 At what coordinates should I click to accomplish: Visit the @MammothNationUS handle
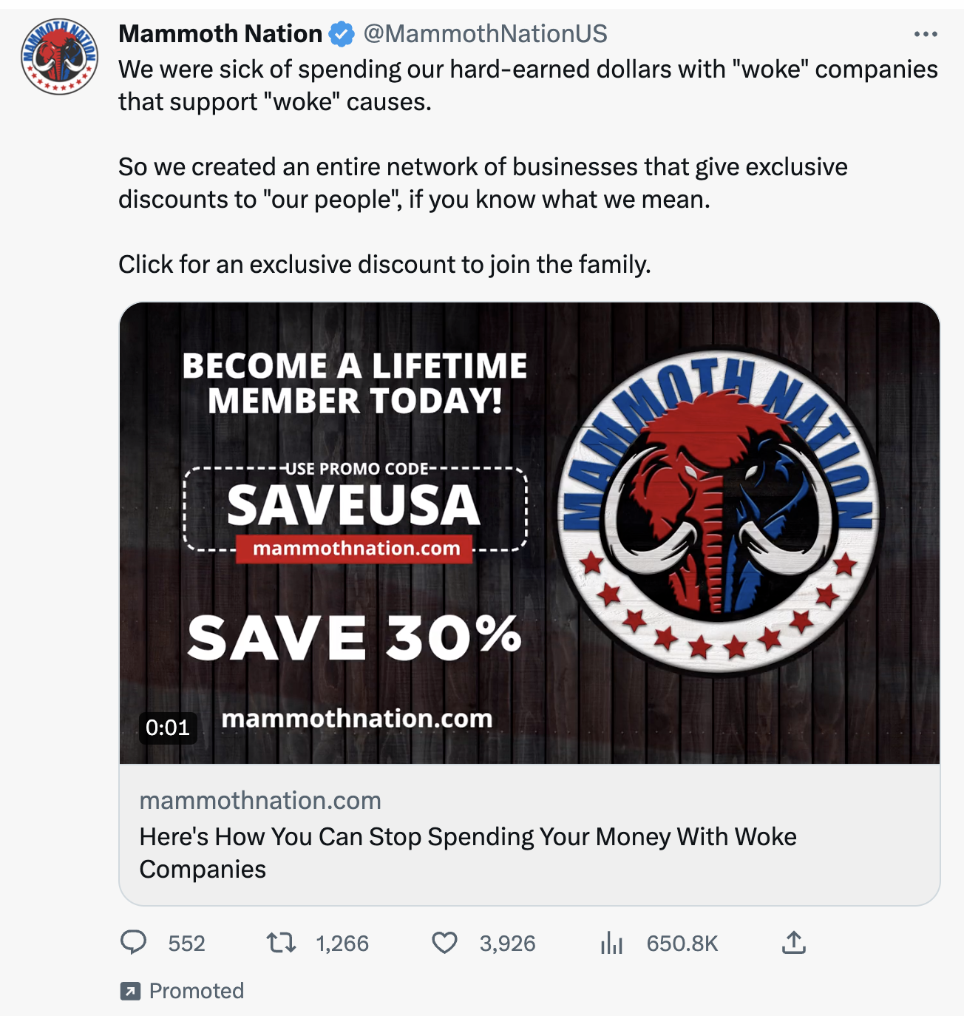[486, 34]
